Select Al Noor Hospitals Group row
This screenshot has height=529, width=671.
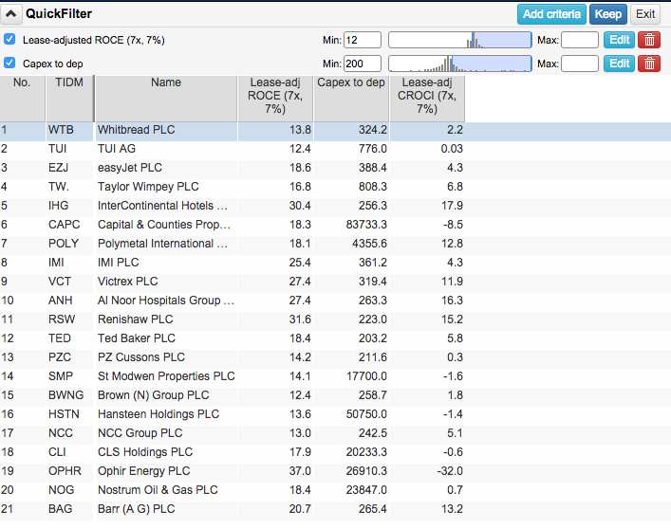pos(336,301)
